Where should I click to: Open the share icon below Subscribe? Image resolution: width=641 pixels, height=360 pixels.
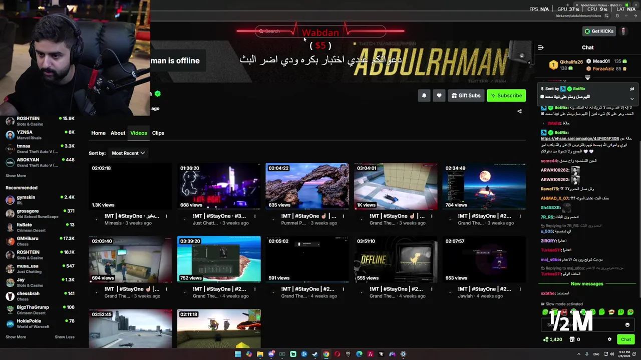(519, 111)
